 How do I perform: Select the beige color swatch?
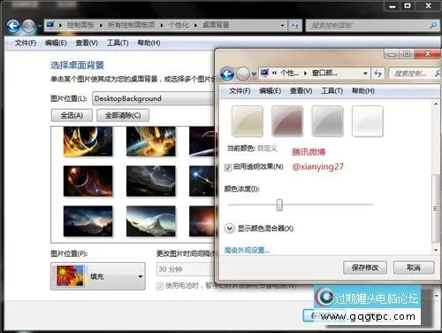[x=248, y=121]
